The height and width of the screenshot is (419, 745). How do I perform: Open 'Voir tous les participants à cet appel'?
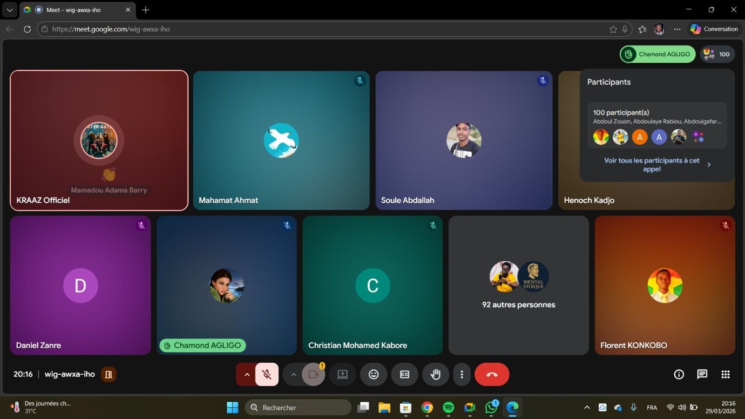pos(657,164)
